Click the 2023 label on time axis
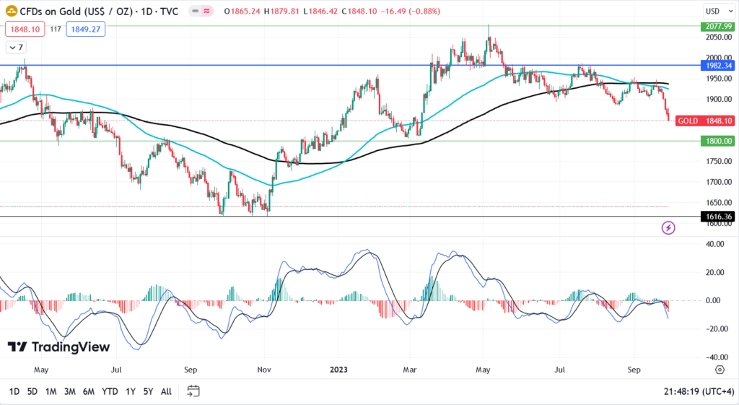 tap(338, 370)
